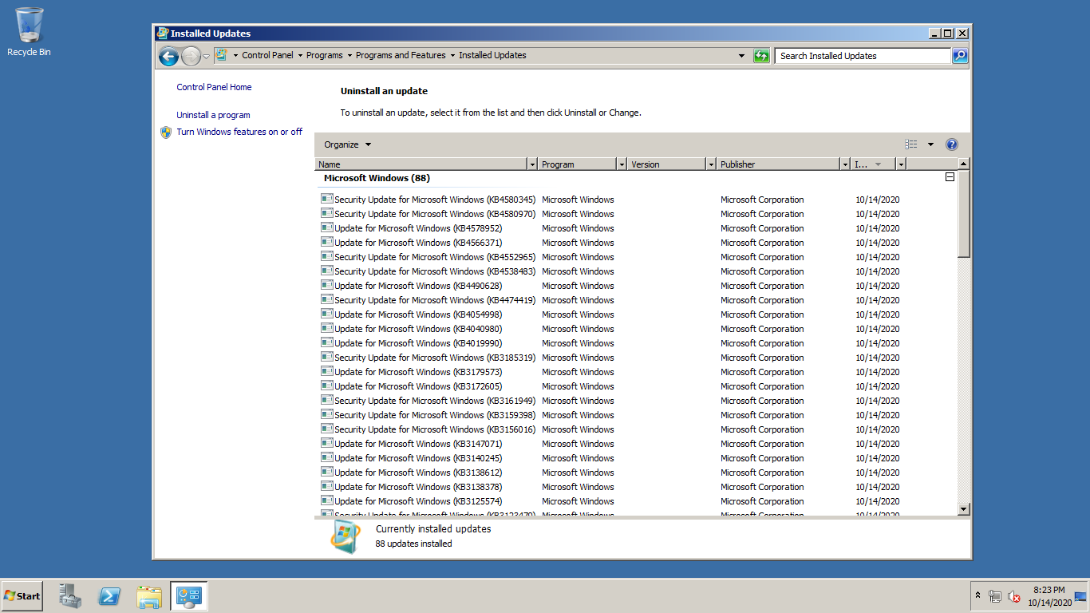Click the list's scroll down arrow
The height and width of the screenshot is (613, 1090).
963,508
